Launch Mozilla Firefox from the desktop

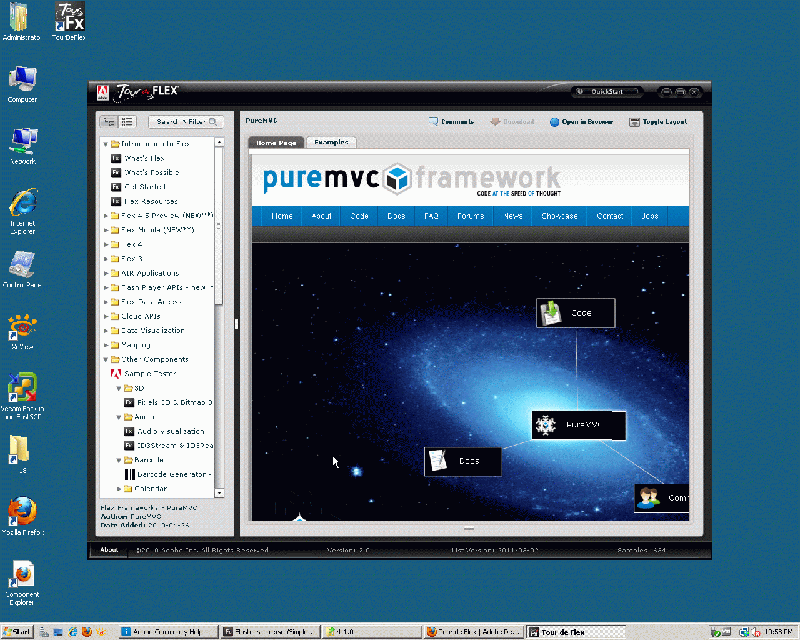(x=22, y=516)
